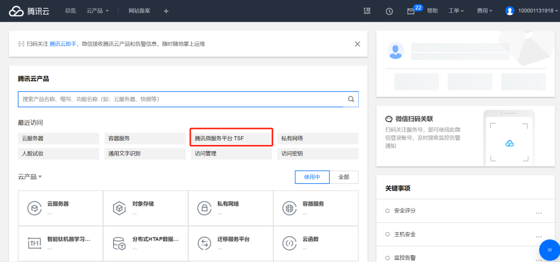Open recent 容器服务 shortcut
The width and height of the screenshot is (560, 262).
click(145, 138)
